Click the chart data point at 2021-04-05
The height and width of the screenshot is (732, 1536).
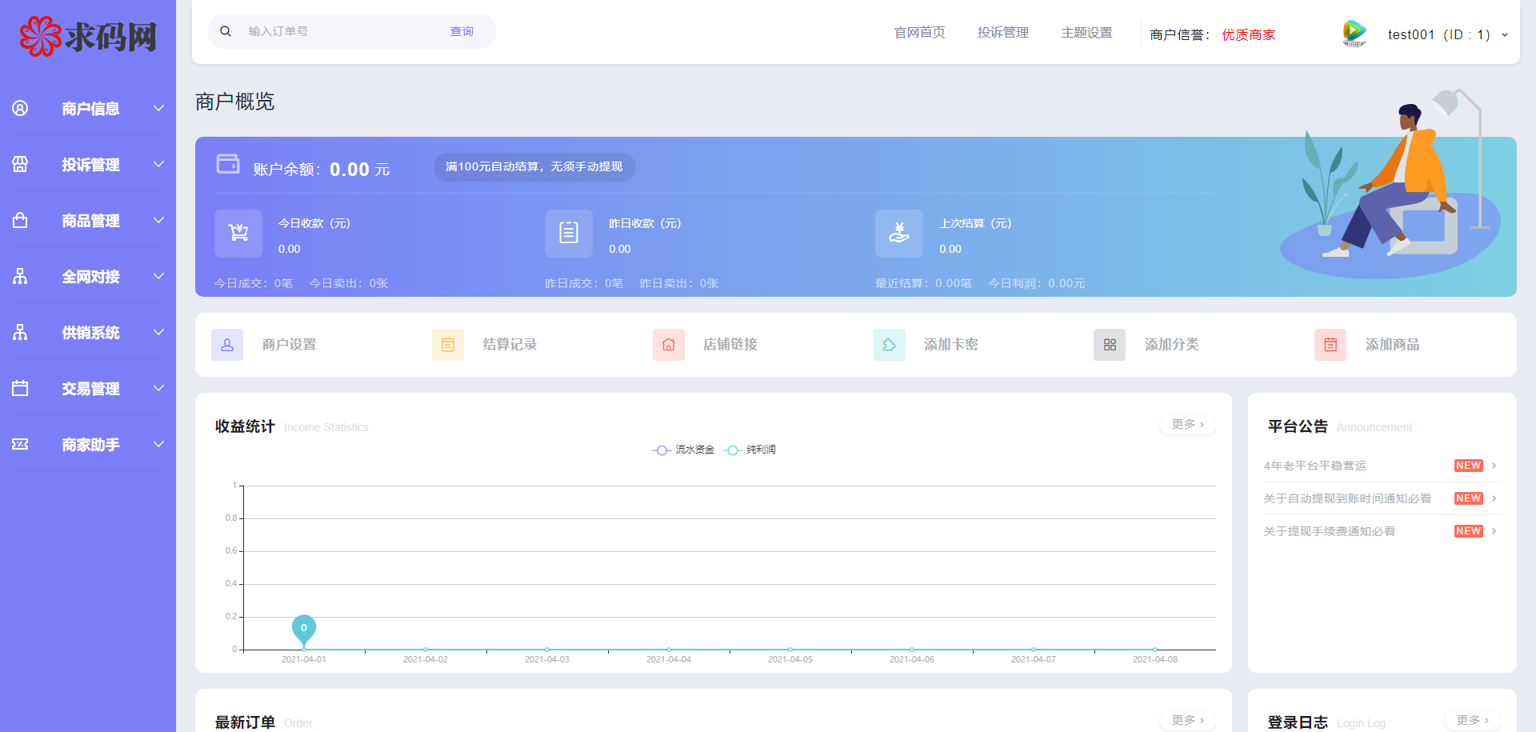(x=790, y=650)
